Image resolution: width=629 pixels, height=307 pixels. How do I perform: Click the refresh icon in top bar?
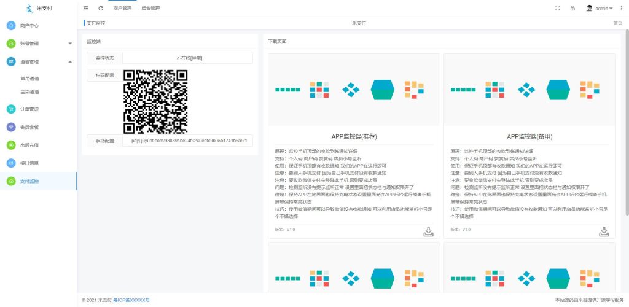click(101, 9)
